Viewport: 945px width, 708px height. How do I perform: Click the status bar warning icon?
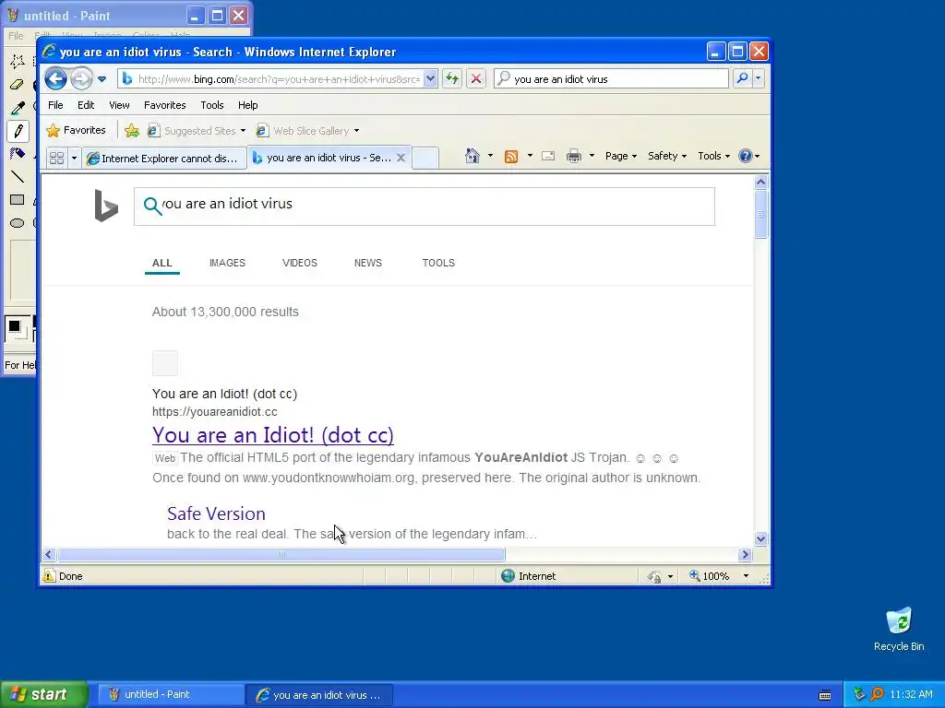pos(49,576)
